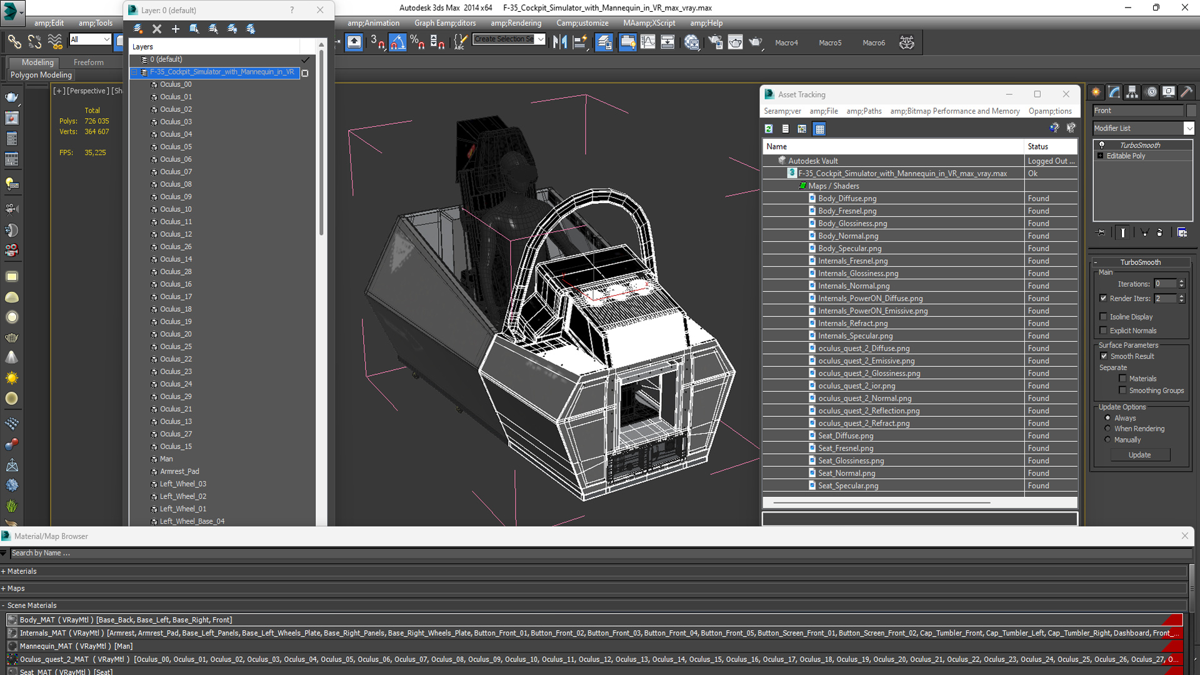Viewport: 1200px width, 675px height.
Task: Click the Align tool icon
Action: pos(580,42)
